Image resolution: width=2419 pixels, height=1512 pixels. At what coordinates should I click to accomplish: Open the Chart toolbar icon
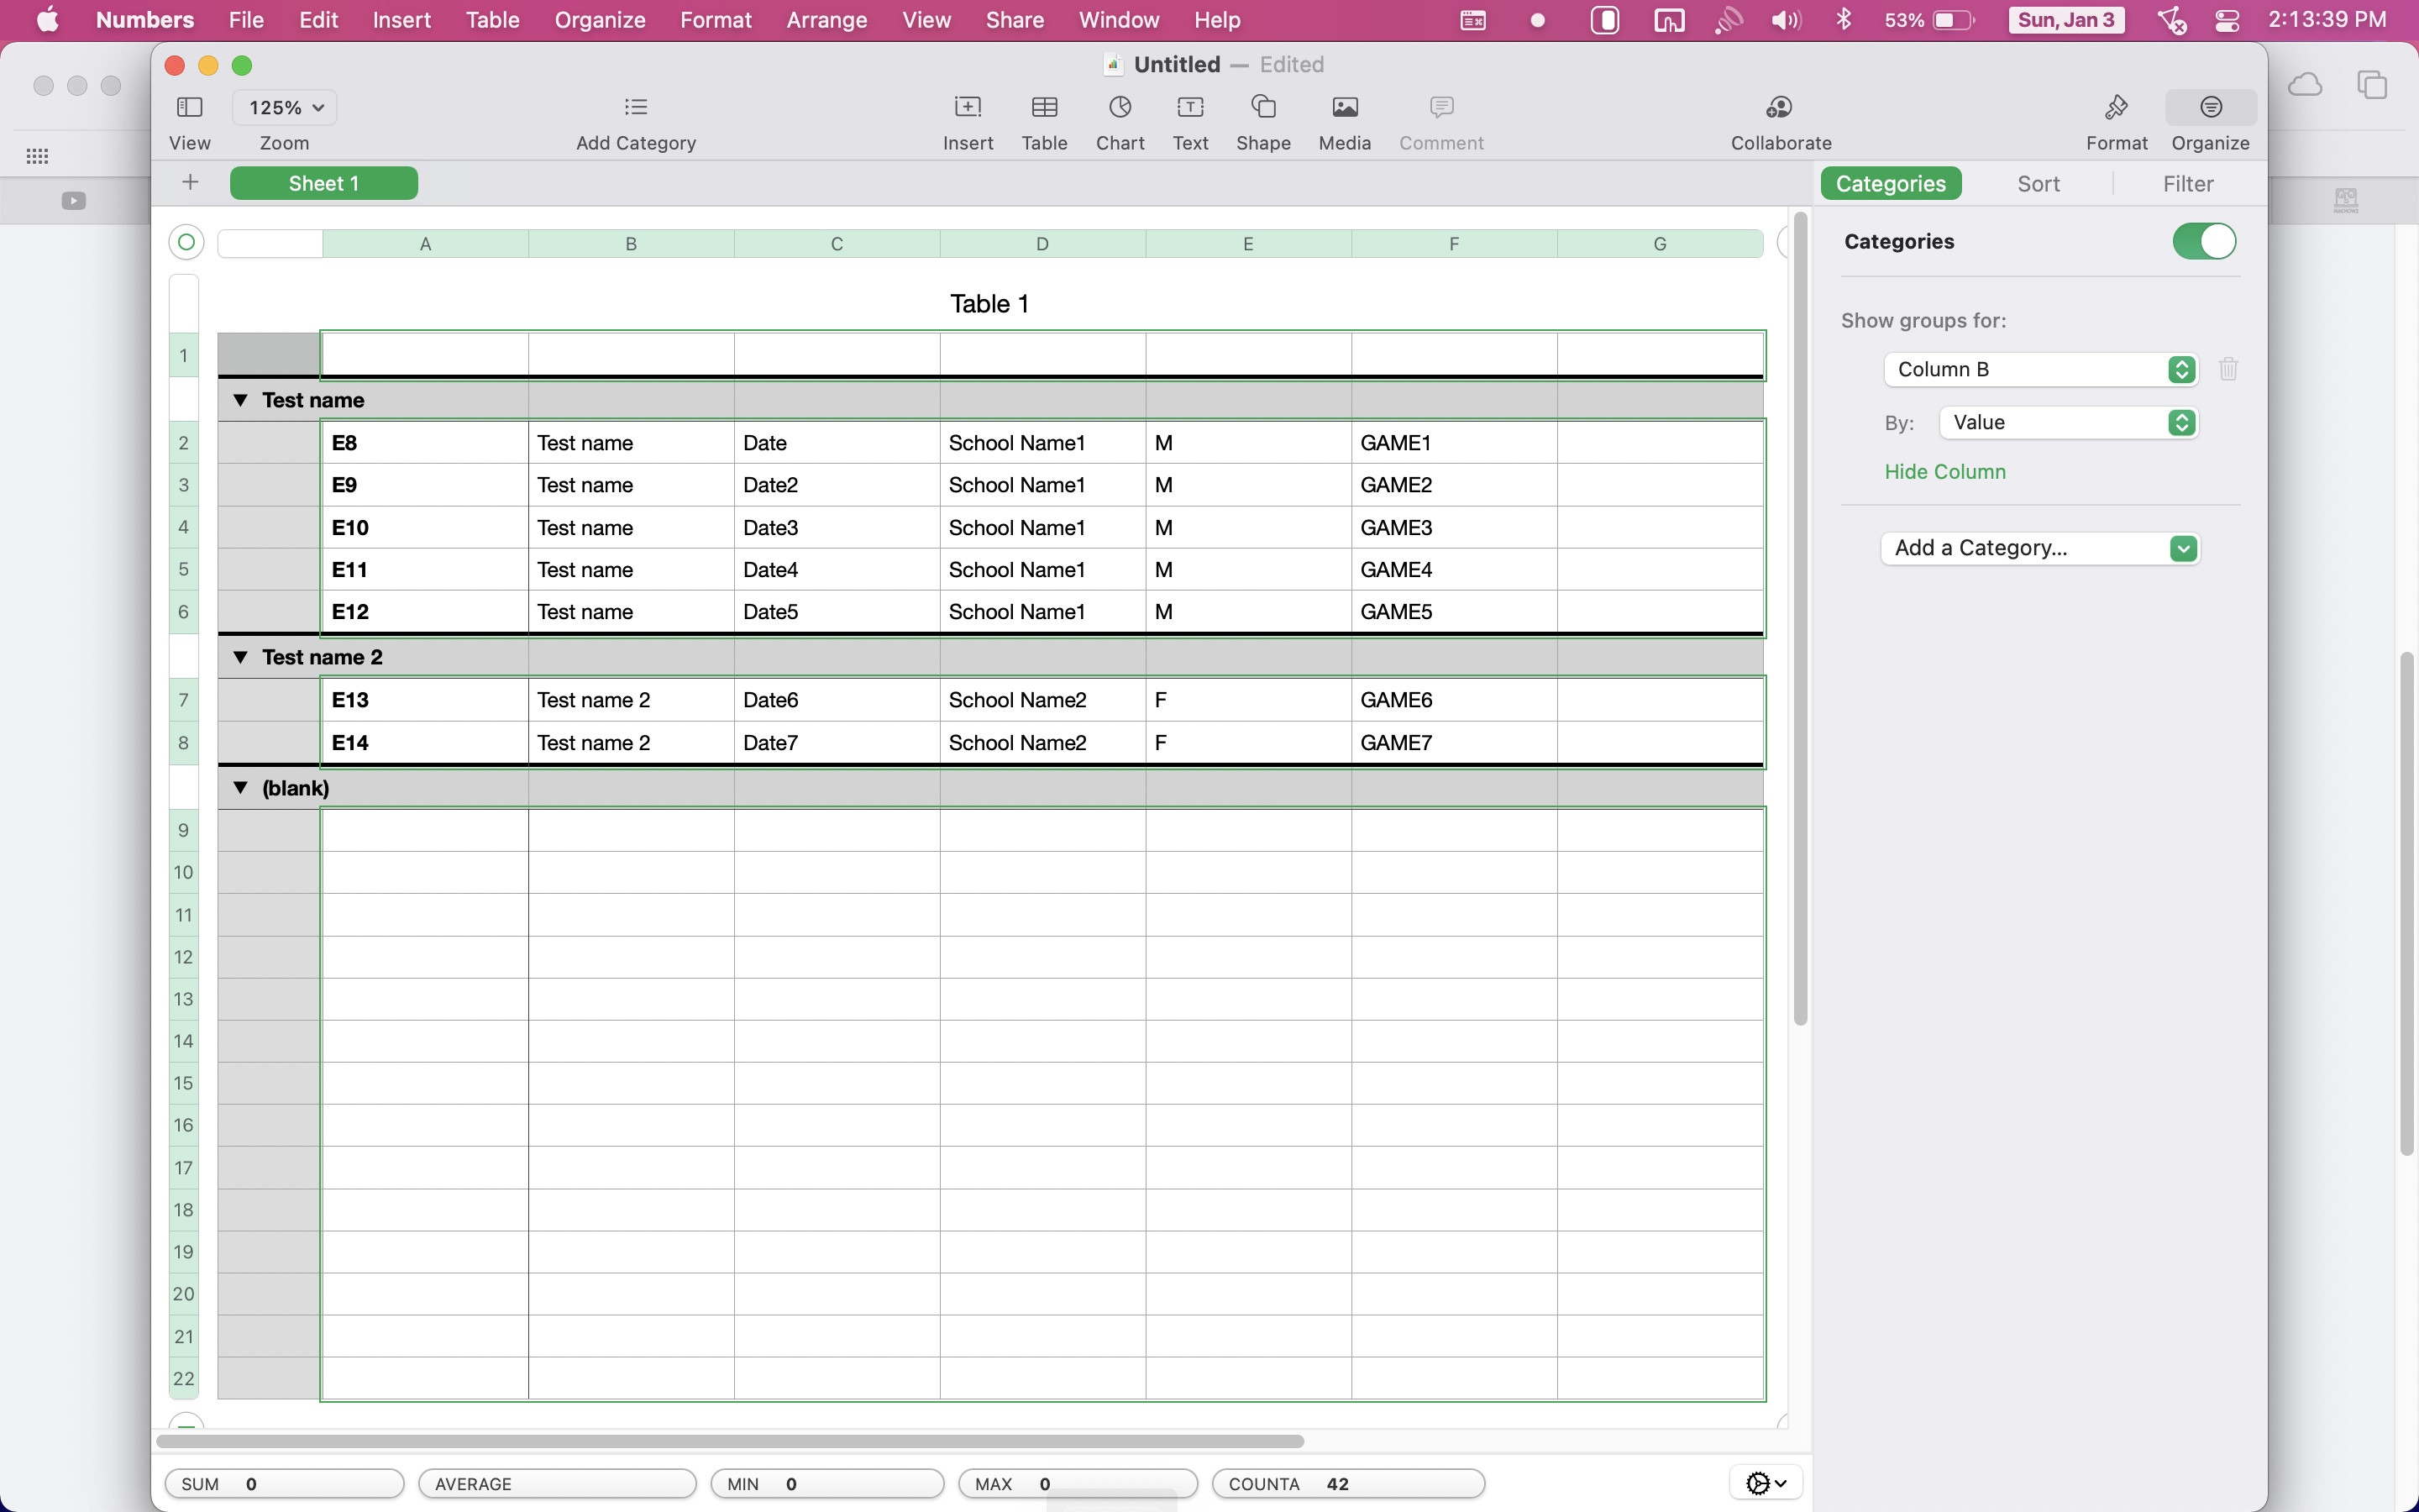click(1120, 108)
